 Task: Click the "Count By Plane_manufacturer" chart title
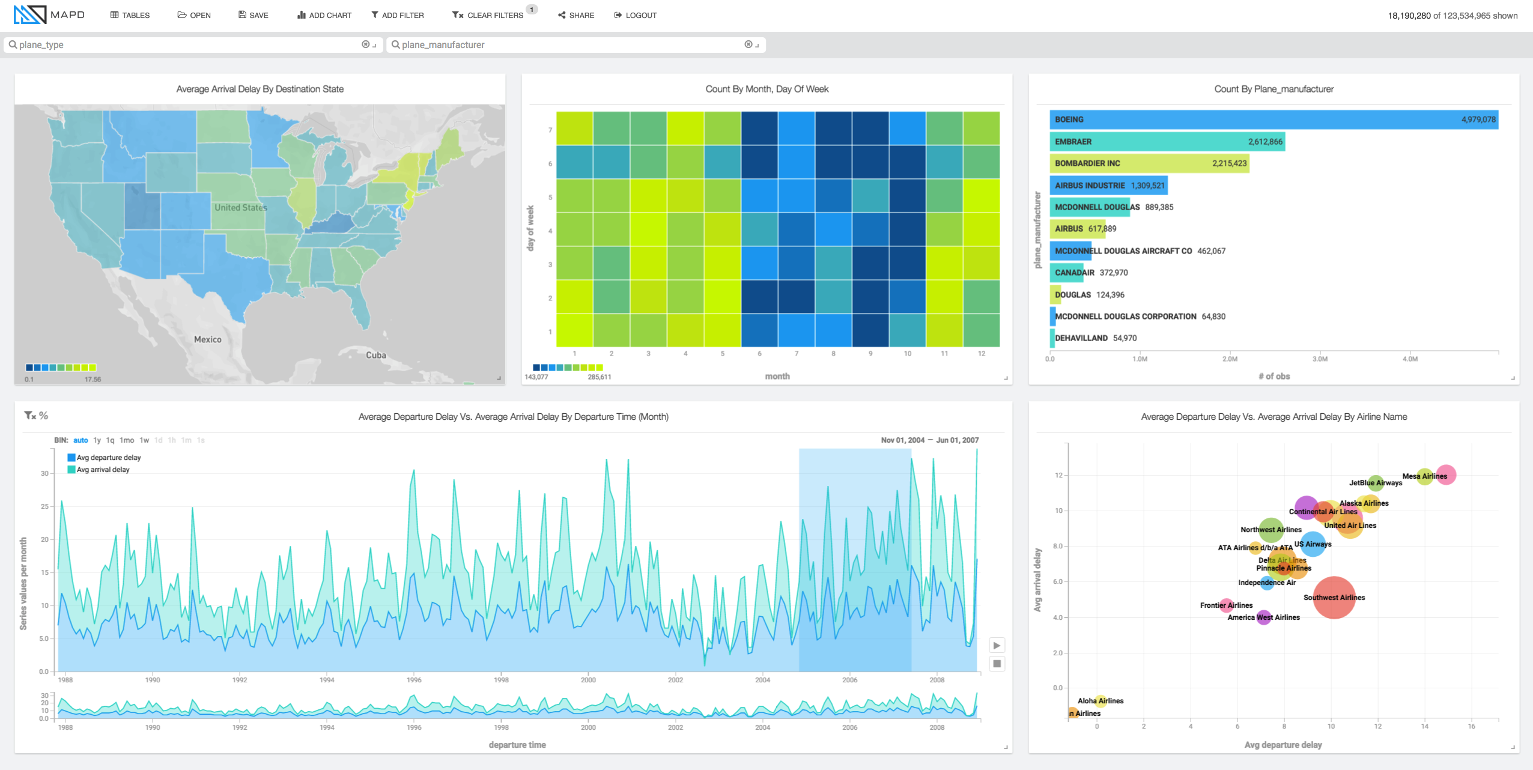(x=1273, y=89)
